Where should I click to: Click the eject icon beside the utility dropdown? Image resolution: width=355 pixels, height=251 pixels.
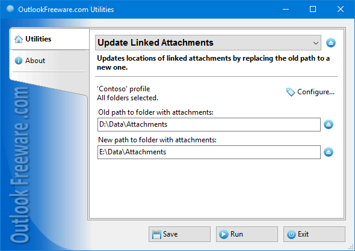point(331,43)
